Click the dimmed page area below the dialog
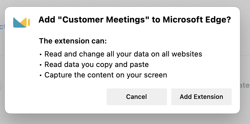 click(x=125, y=119)
